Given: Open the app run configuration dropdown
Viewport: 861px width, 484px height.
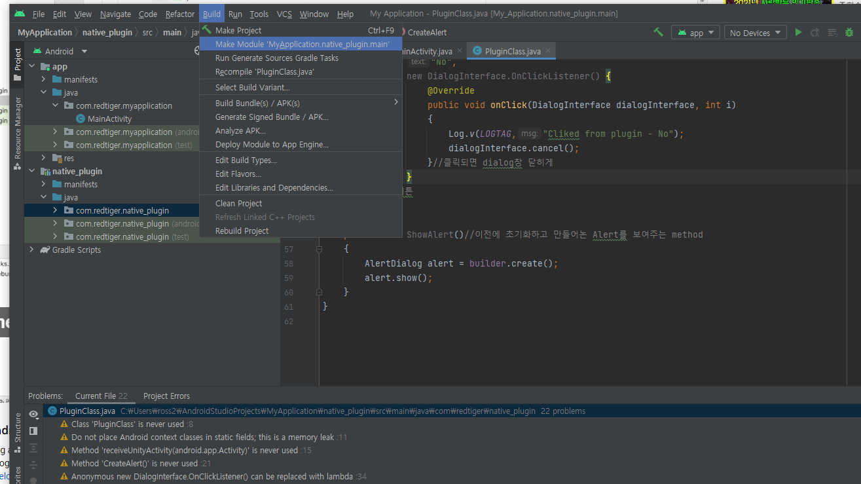Looking at the screenshot, I should tap(695, 33).
